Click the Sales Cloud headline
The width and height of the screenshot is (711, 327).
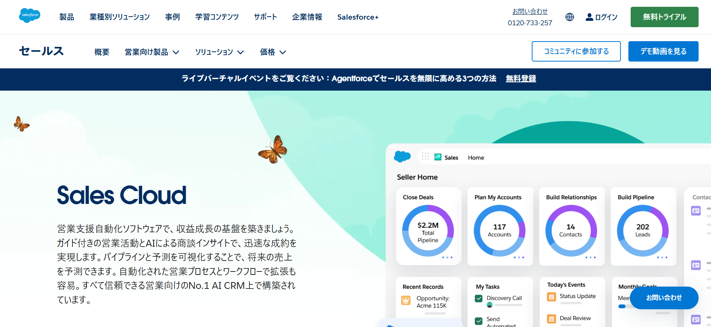(x=122, y=195)
